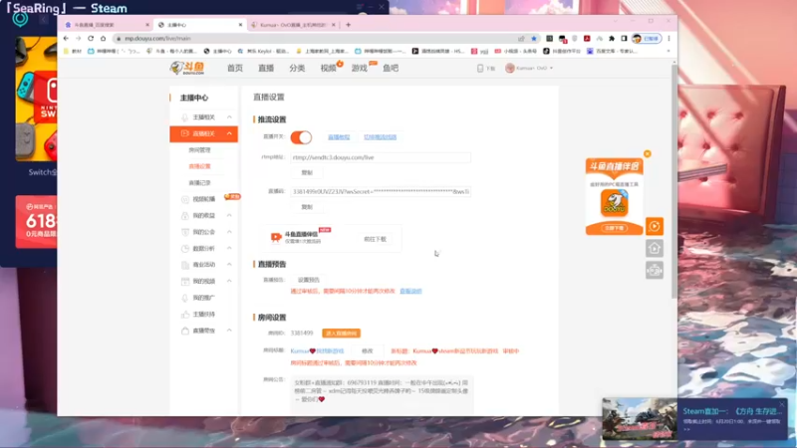Expand the 数据分析 sidebar section

pos(229,248)
